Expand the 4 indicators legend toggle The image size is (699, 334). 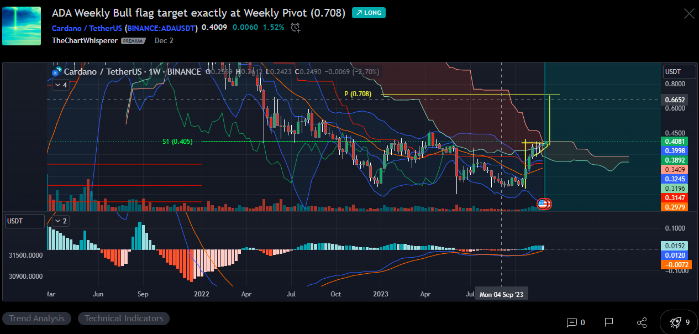tap(61, 85)
